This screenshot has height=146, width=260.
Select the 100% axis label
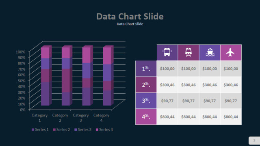click(x=20, y=52)
